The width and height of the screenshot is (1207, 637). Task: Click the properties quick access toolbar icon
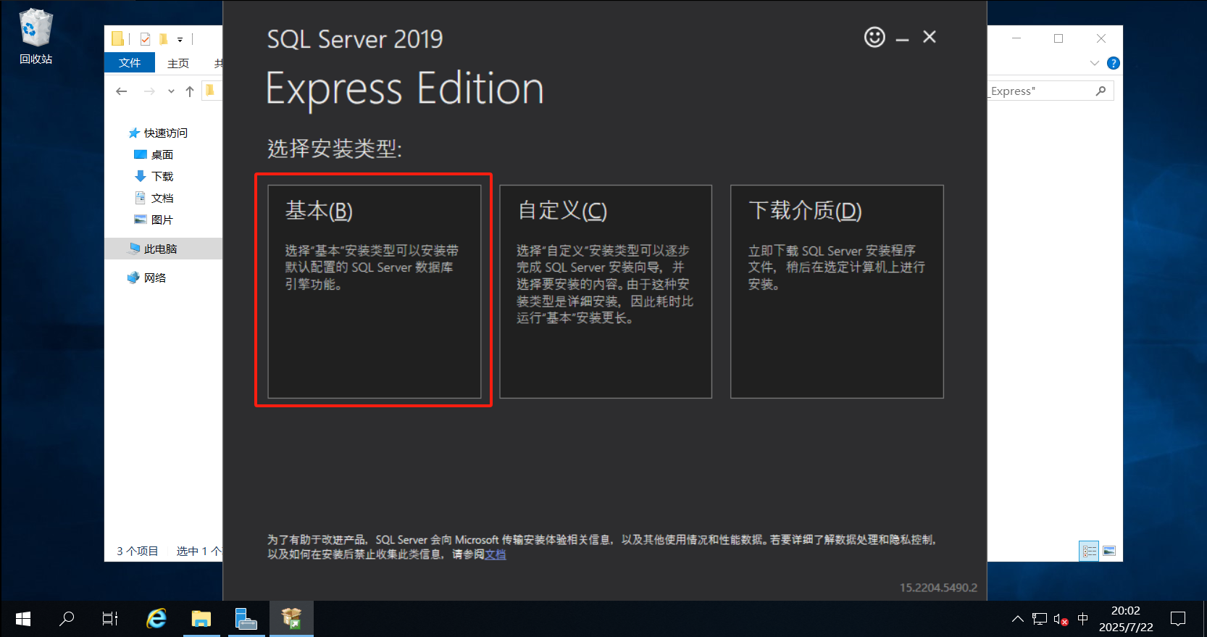click(x=146, y=39)
